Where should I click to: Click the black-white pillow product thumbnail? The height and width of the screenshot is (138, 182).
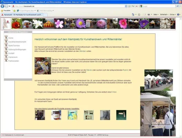(x=105, y=115)
